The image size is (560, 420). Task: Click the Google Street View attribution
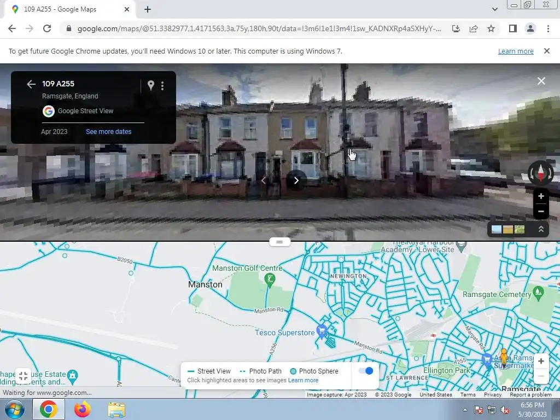coord(78,111)
